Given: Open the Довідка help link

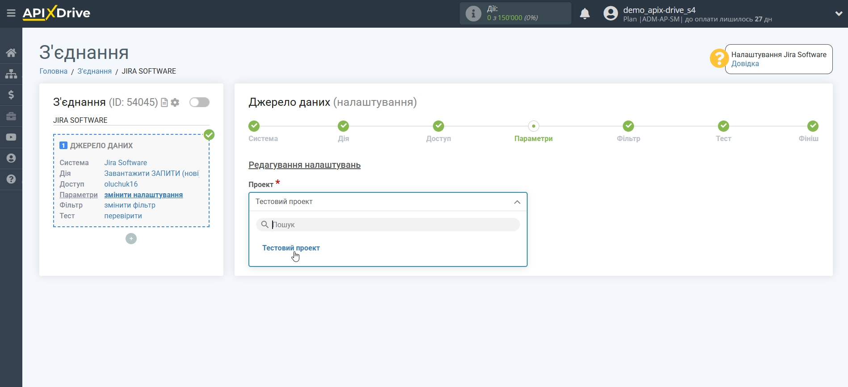Looking at the screenshot, I should coord(745,63).
